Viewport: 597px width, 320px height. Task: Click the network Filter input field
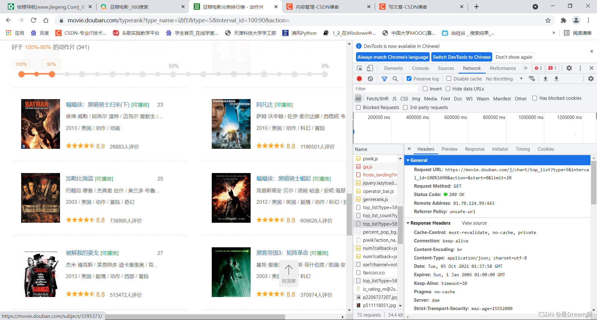(x=386, y=89)
